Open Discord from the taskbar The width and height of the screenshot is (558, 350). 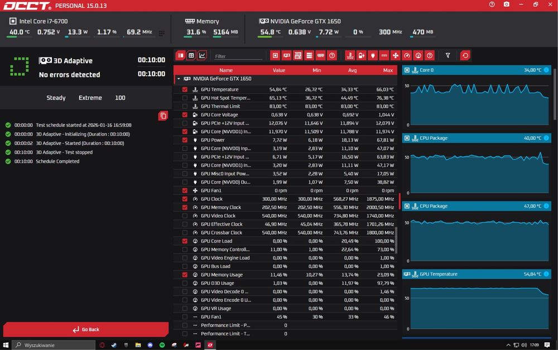(150, 345)
